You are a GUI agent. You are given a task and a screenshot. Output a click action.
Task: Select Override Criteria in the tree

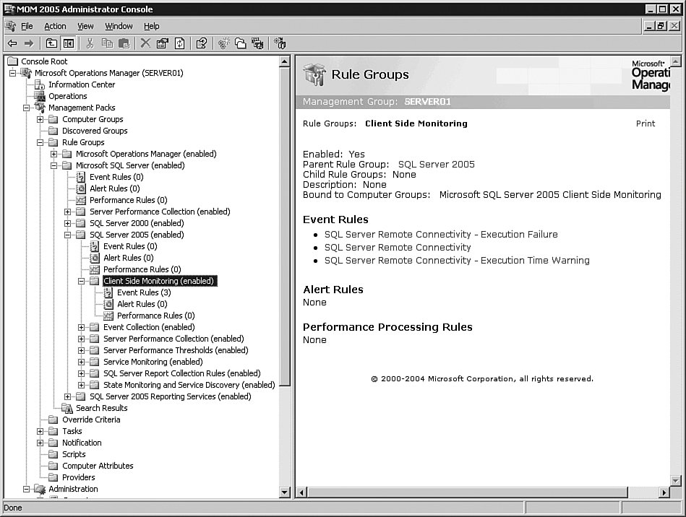click(91, 420)
